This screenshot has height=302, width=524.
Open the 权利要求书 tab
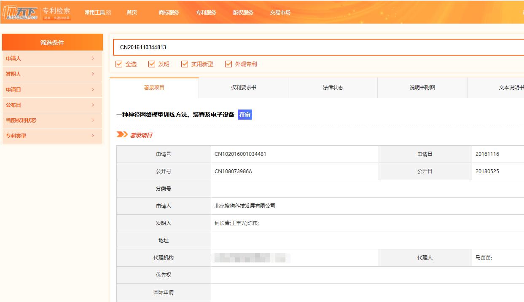coord(243,87)
